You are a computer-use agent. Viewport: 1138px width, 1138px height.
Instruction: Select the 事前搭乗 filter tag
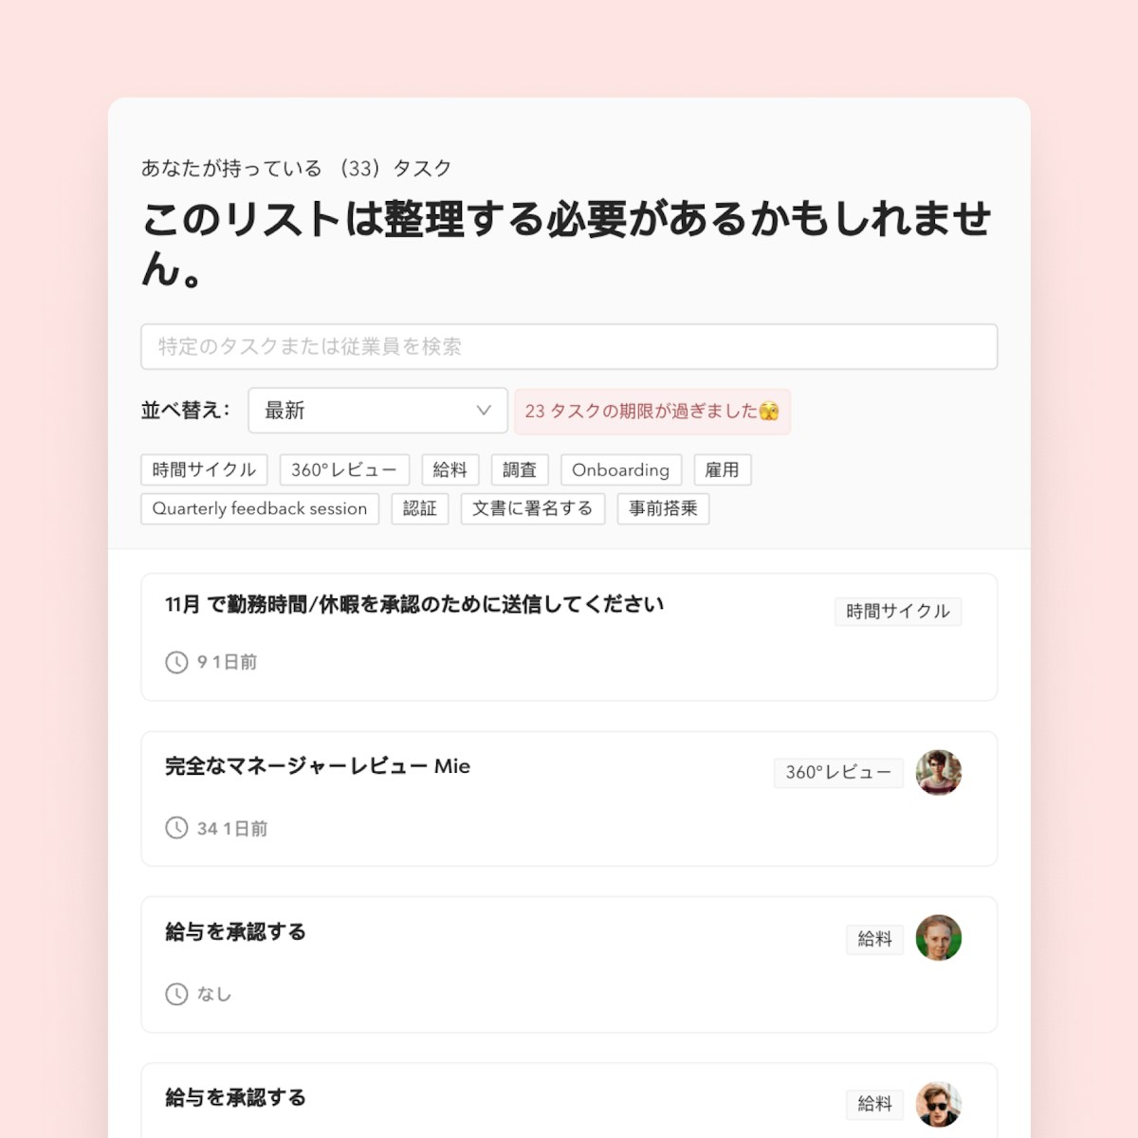click(x=664, y=508)
